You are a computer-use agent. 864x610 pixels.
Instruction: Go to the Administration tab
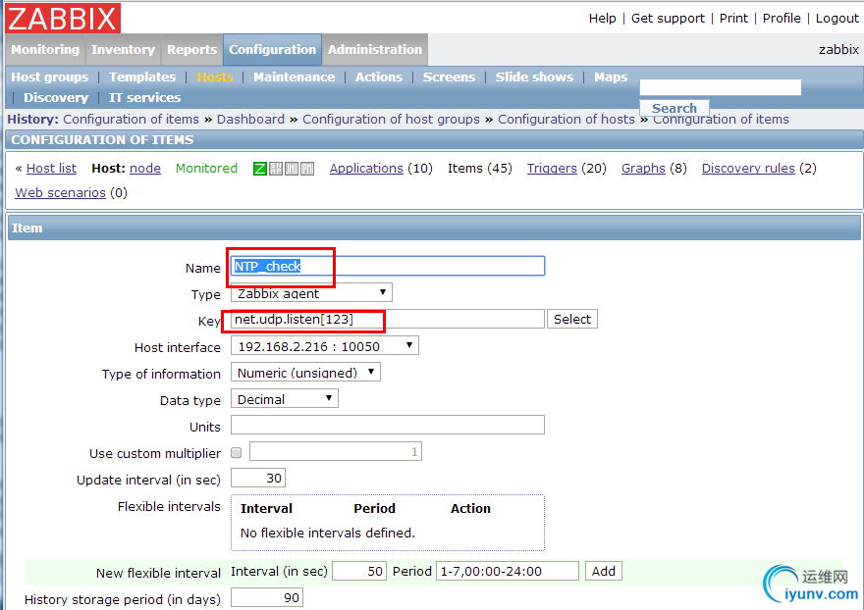coord(375,50)
